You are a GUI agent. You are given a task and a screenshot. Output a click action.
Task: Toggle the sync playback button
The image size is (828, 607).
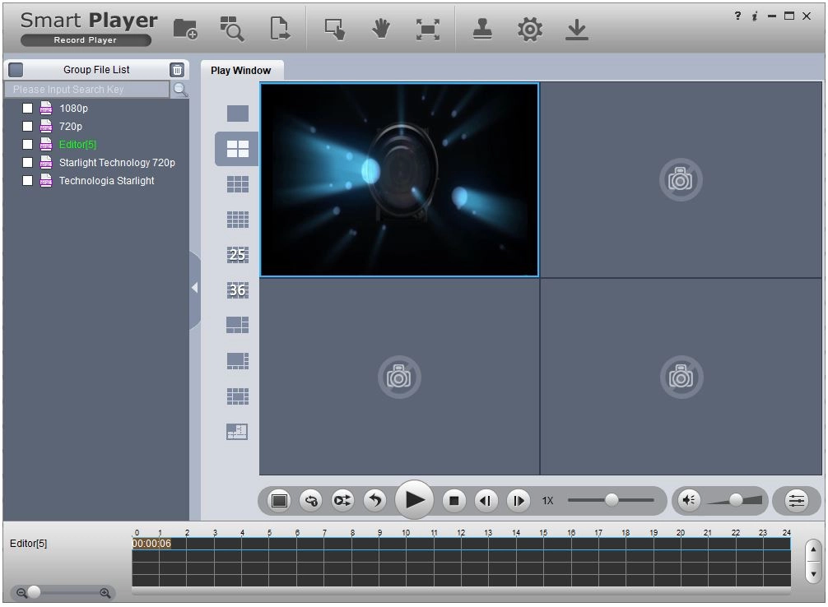click(311, 500)
